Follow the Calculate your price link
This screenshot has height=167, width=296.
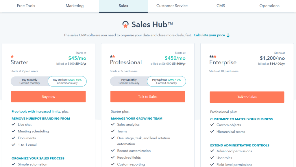pyautogui.click(x=209, y=35)
